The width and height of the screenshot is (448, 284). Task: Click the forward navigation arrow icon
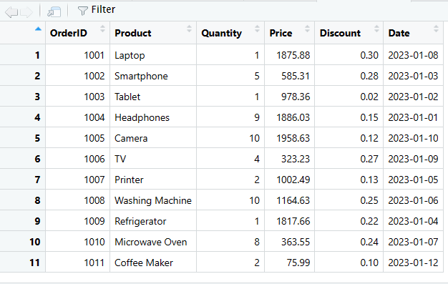point(26,12)
